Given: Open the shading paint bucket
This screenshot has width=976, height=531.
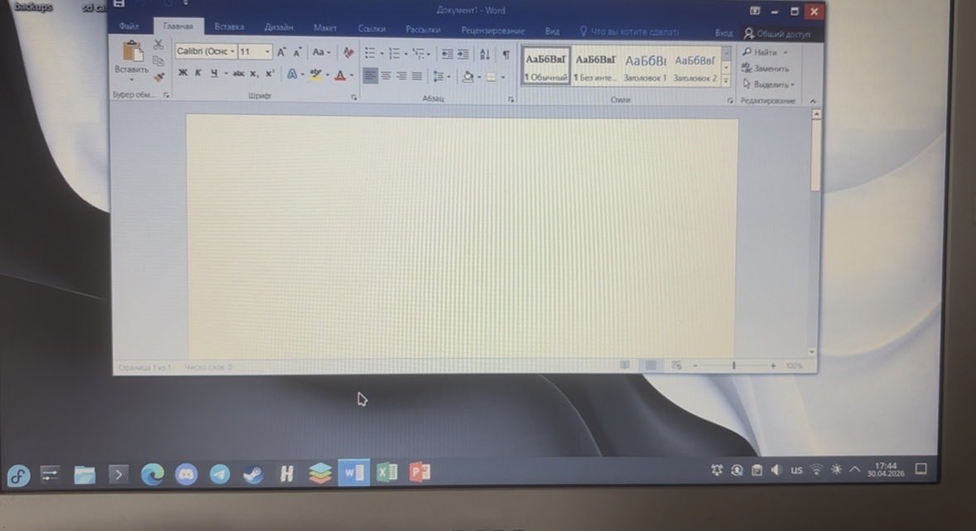Looking at the screenshot, I should (468, 77).
